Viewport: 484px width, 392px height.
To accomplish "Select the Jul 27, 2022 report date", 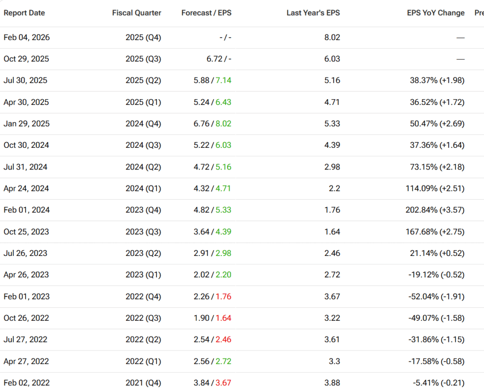I will [26, 340].
